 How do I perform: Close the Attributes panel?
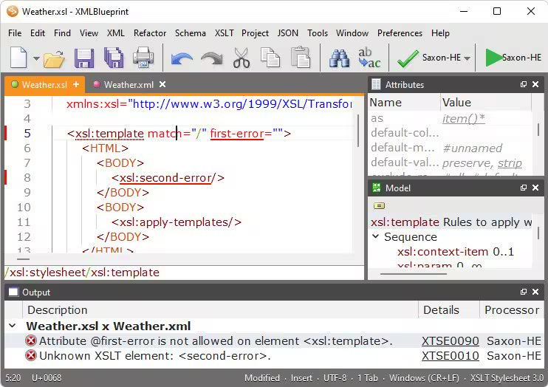click(535, 84)
